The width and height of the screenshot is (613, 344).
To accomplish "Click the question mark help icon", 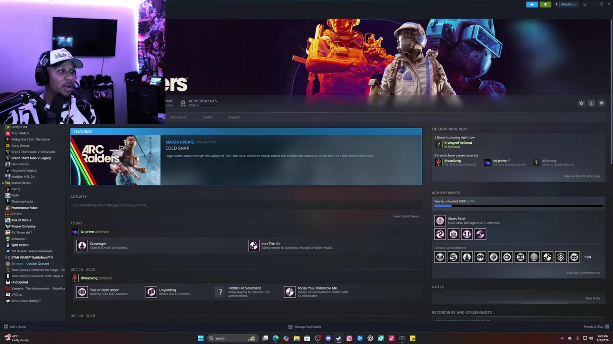I will 556,4.
